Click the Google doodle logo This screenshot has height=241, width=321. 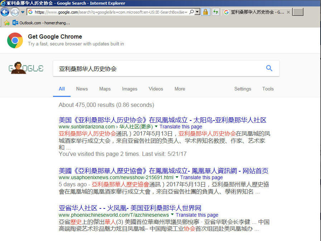click(26, 68)
